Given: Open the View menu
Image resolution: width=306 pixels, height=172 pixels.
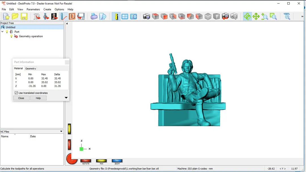Looking at the screenshot, I should 20,9.
